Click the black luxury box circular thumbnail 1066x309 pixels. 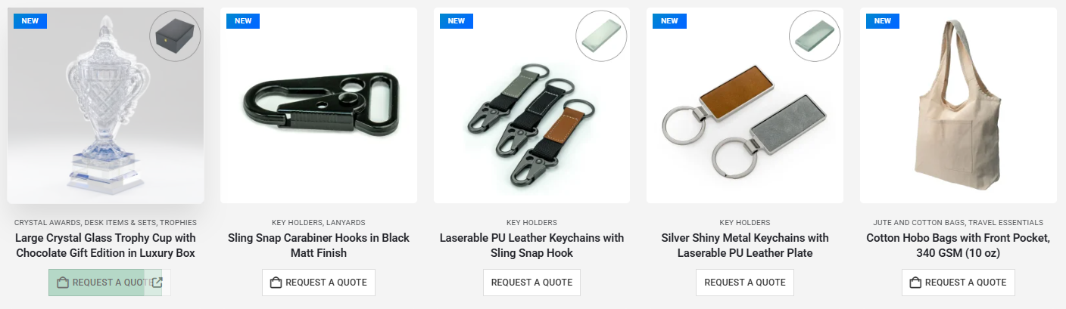[175, 36]
